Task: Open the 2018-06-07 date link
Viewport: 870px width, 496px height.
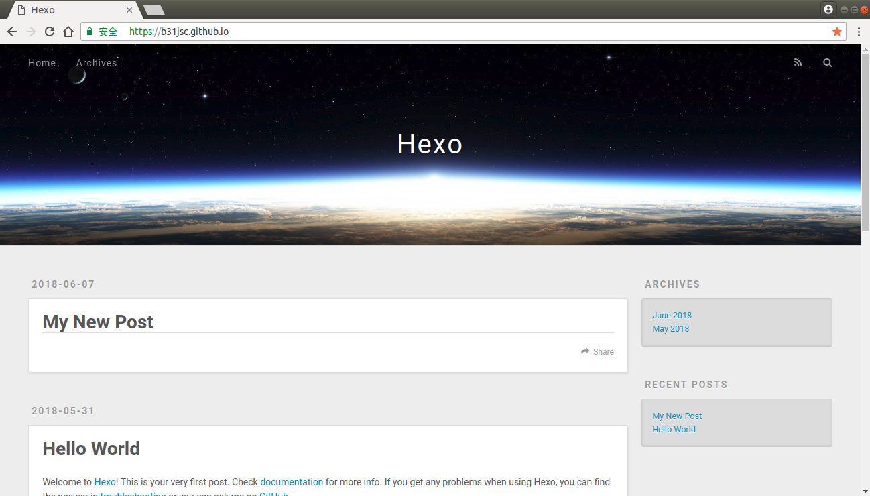Action: (64, 284)
